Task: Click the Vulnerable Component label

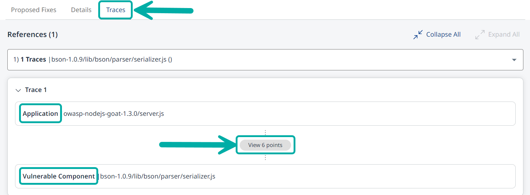Action: [59, 176]
